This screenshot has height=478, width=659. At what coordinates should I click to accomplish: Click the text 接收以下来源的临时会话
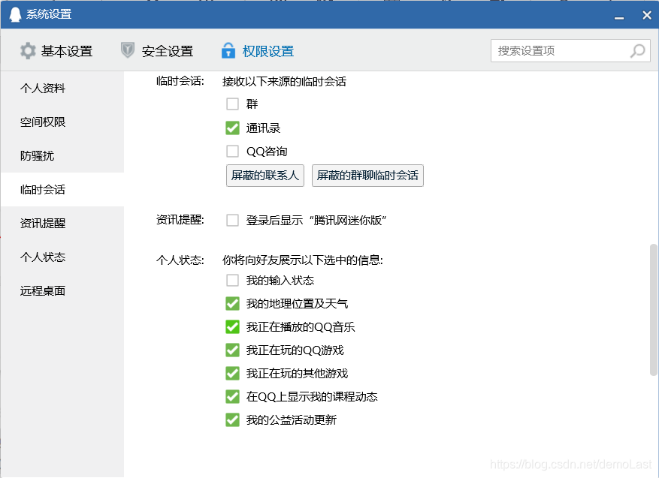284,81
